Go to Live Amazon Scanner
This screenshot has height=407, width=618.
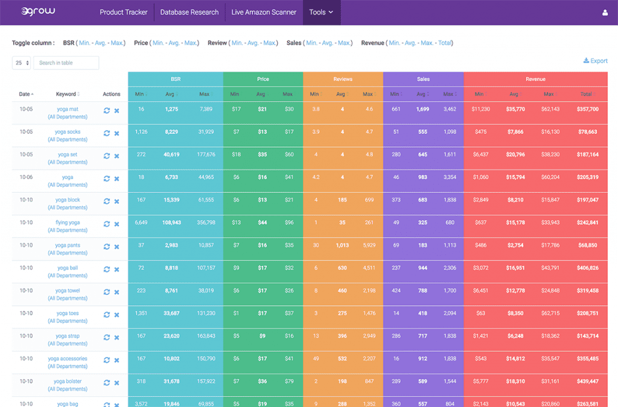(x=264, y=12)
